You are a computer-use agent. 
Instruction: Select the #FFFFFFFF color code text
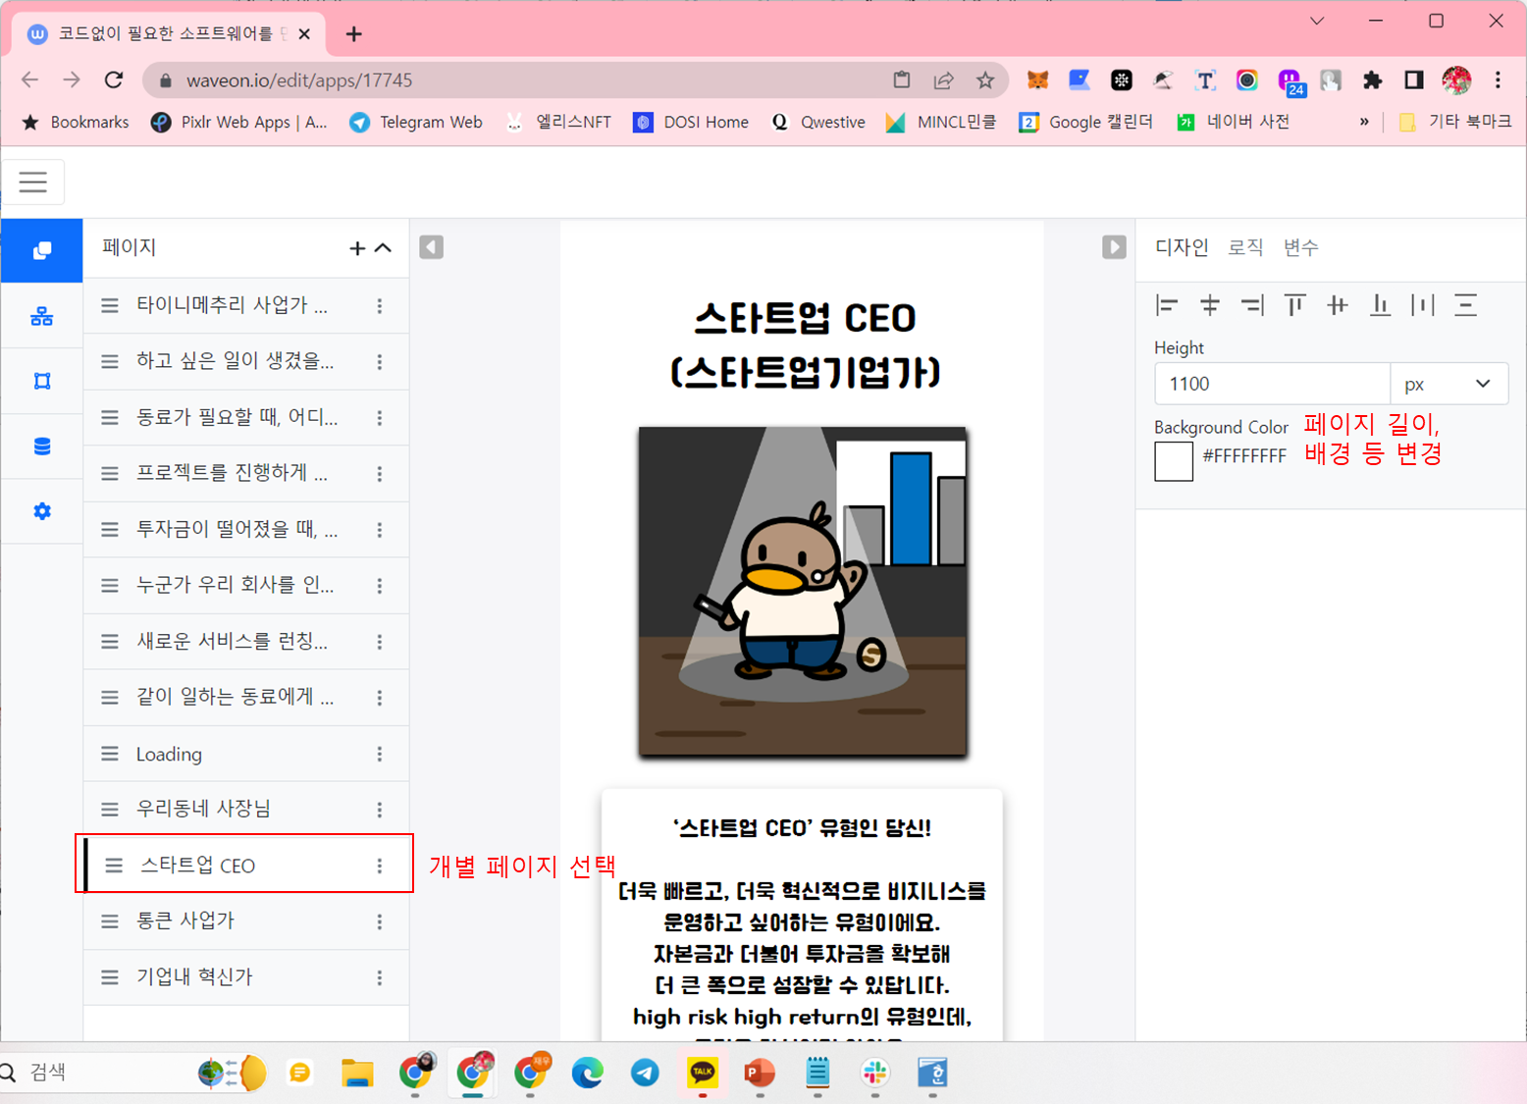(1244, 456)
